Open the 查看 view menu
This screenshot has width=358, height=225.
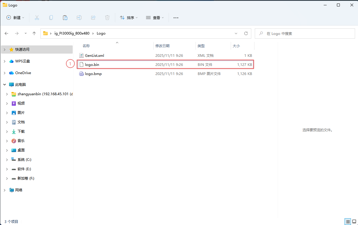point(155,18)
